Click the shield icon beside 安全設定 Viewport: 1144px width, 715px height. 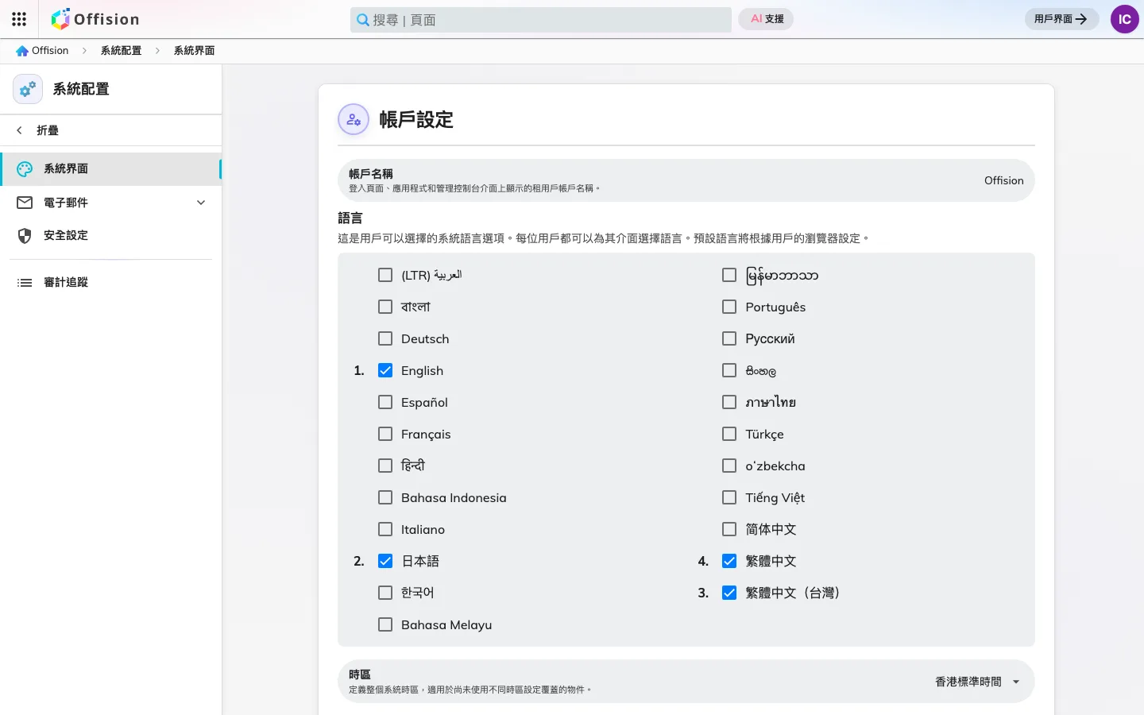pyautogui.click(x=25, y=236)
